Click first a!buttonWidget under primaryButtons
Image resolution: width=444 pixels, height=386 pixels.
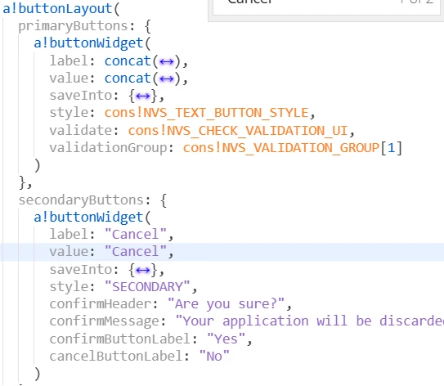tap(88, 43)
